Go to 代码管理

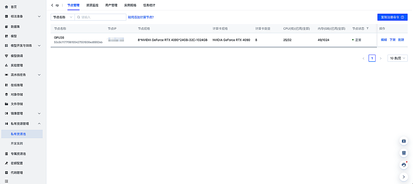click(17, 173)
